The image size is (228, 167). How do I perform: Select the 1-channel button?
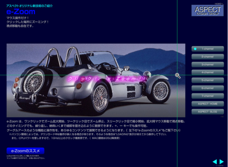click(208, 49)
